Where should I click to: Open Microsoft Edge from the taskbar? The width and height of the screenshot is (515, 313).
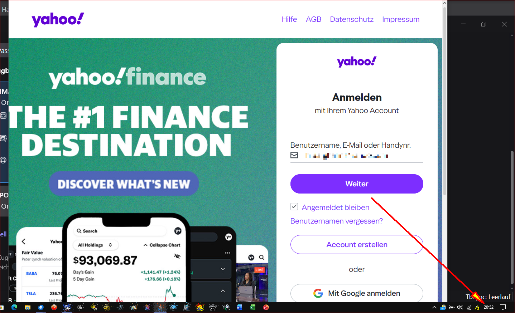pos(14,307)
